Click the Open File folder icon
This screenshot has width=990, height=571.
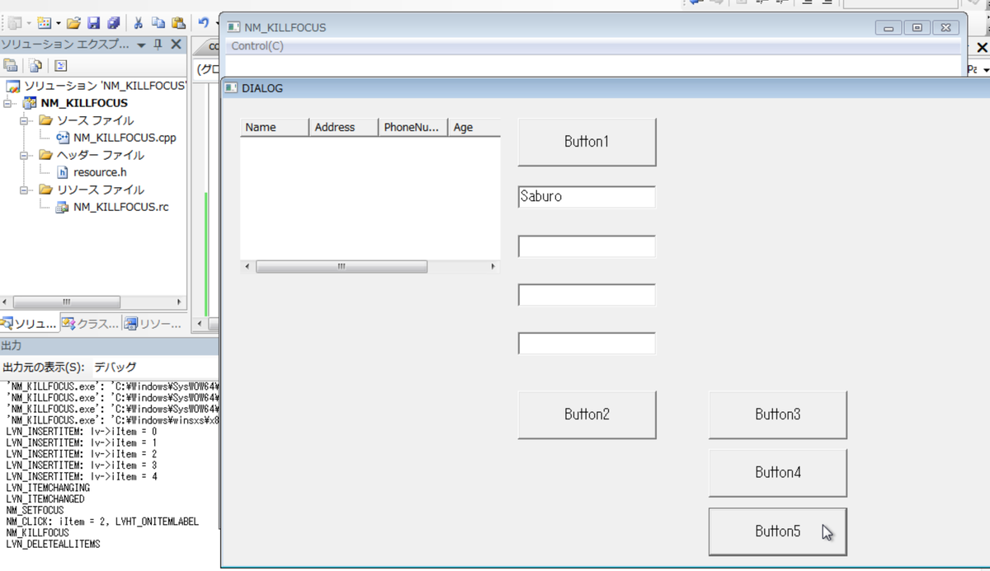[73, 23]
